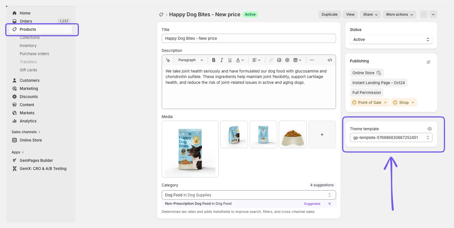
Task: Open the insert table dropdown
Action: point(297,60)
